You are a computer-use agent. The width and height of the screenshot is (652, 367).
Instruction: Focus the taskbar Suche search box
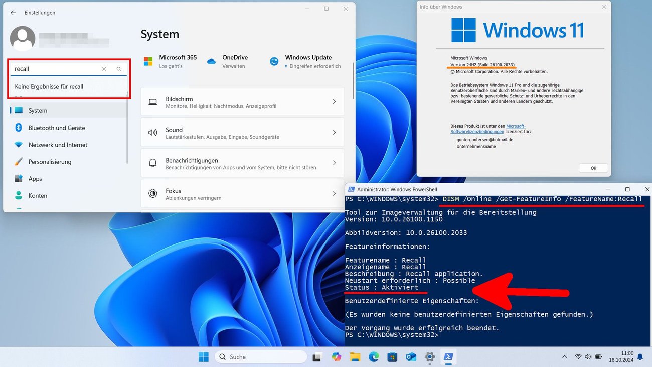pos(261,356)
